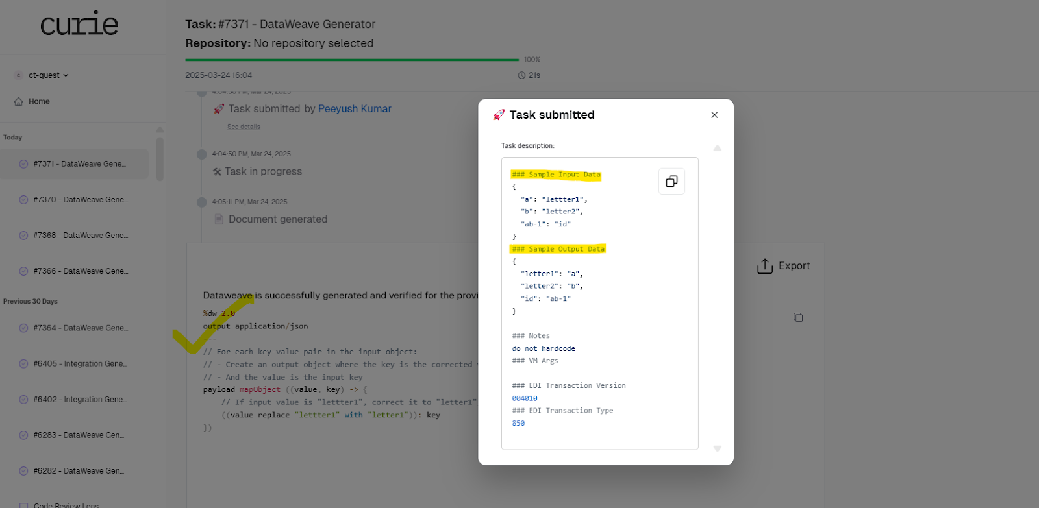Click status check icon beside #7366
Viewport: 1039px width, 508px height.
(x=23, y=271)
